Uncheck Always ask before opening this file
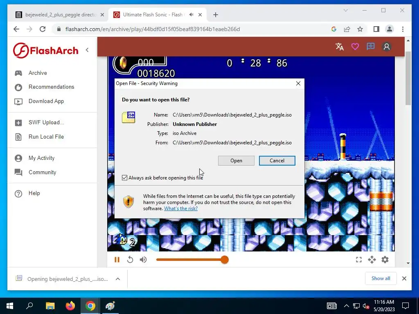This screenshot has width=419, height=314. (x=124, y=177)
